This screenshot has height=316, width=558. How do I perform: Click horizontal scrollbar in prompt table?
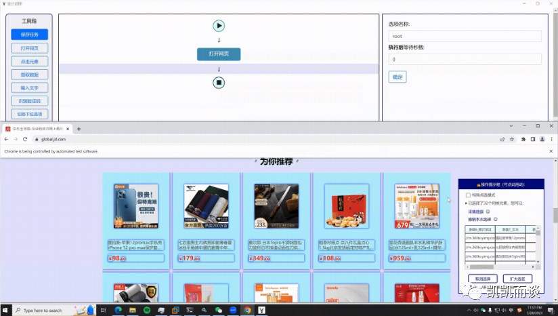pyautogui.click(x=481, y=266)
